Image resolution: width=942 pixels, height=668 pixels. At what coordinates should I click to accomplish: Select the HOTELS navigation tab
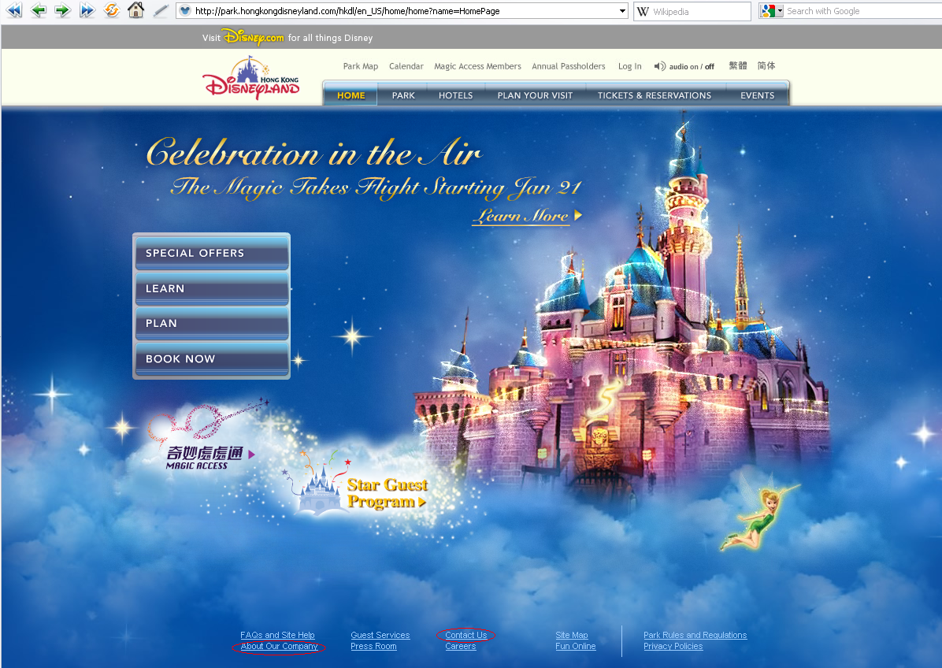coord(455,95)
